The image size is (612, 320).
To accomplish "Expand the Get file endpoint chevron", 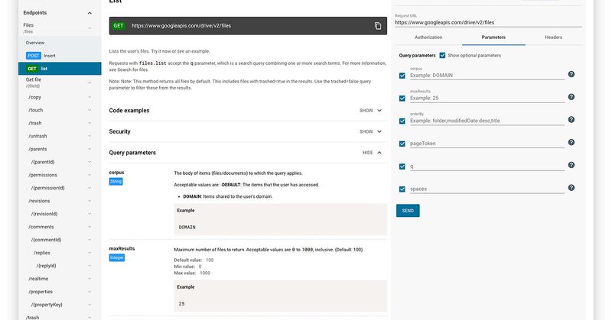I will click(90, 82).
